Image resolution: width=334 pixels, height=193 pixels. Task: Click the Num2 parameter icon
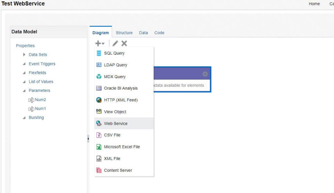(x=31, y=100)
